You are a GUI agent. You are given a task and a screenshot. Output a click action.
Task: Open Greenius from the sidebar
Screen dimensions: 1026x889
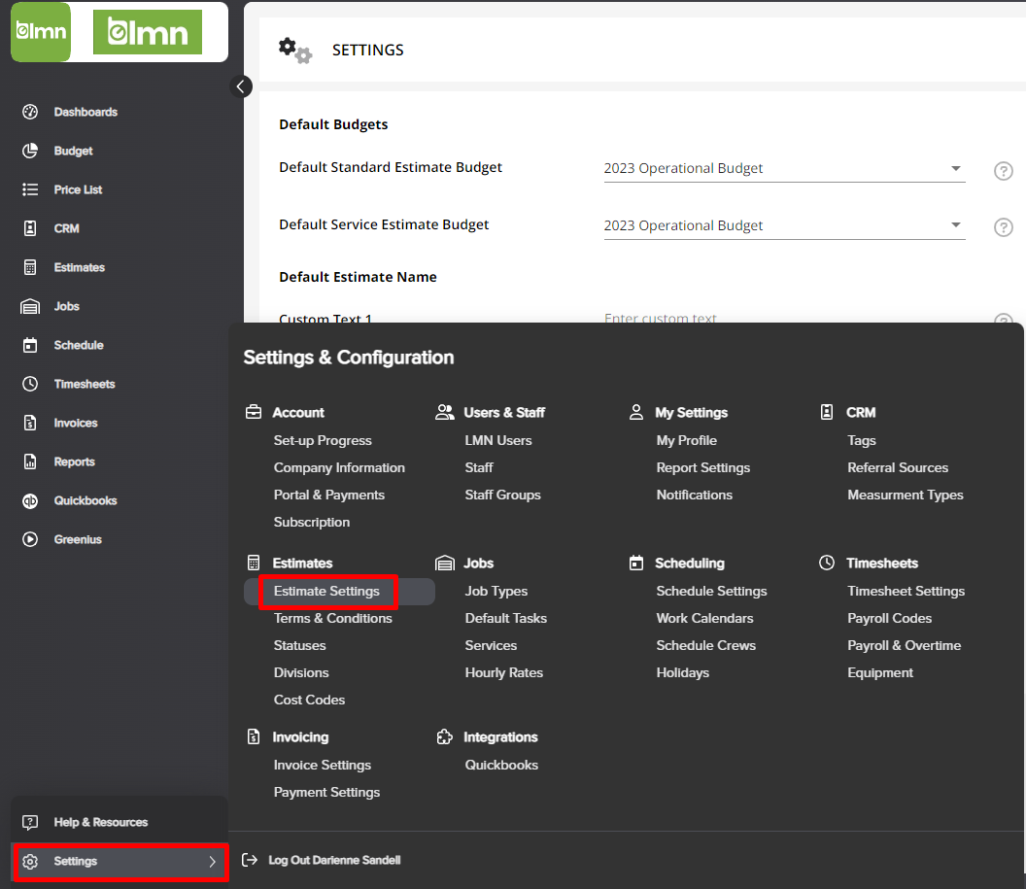tap(78, 539)
